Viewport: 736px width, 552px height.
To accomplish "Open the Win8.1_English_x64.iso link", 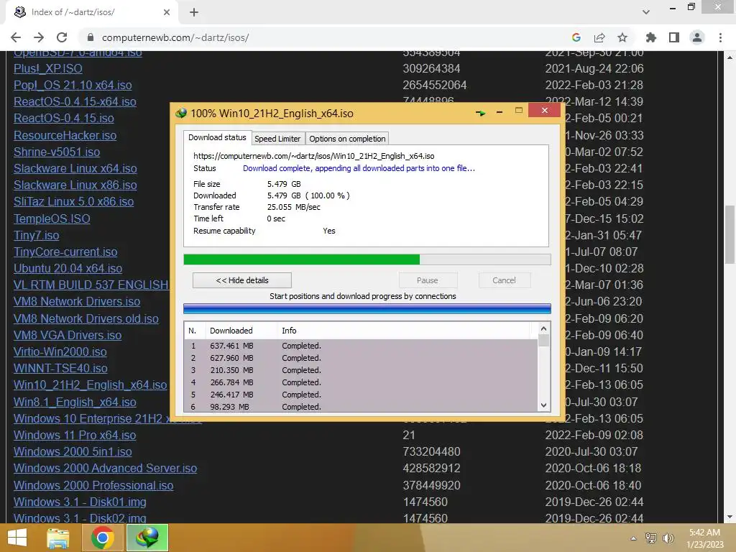I will pyautogui.click(x=75, y=402).
